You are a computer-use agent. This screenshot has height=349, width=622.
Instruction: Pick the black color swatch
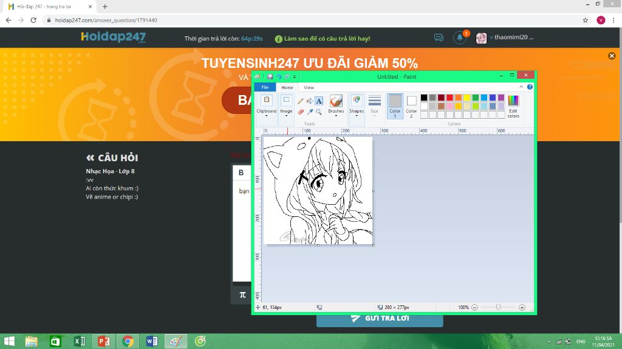coord(424,98)
